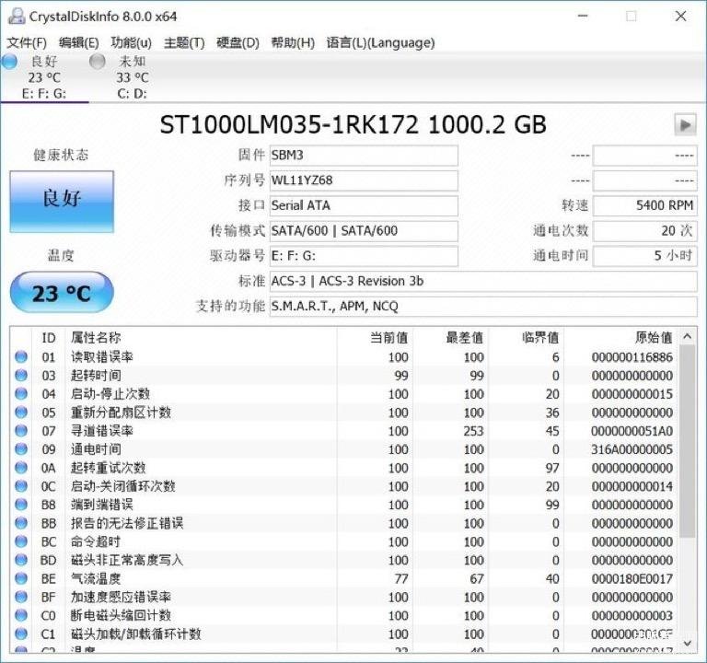Click status dot for 启动-停止次数 row
Screen dimensions: 707x663
(21, 394)
